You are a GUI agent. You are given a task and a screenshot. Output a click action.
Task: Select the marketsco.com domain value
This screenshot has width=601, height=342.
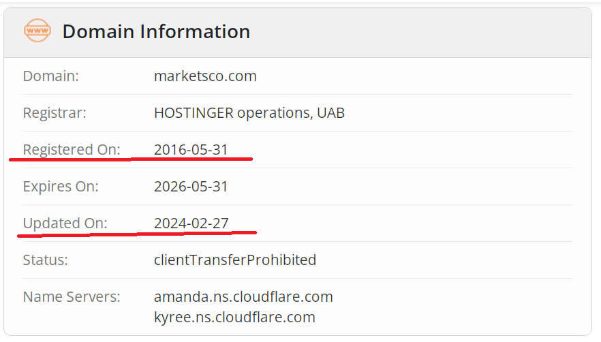tap(205, 76)
